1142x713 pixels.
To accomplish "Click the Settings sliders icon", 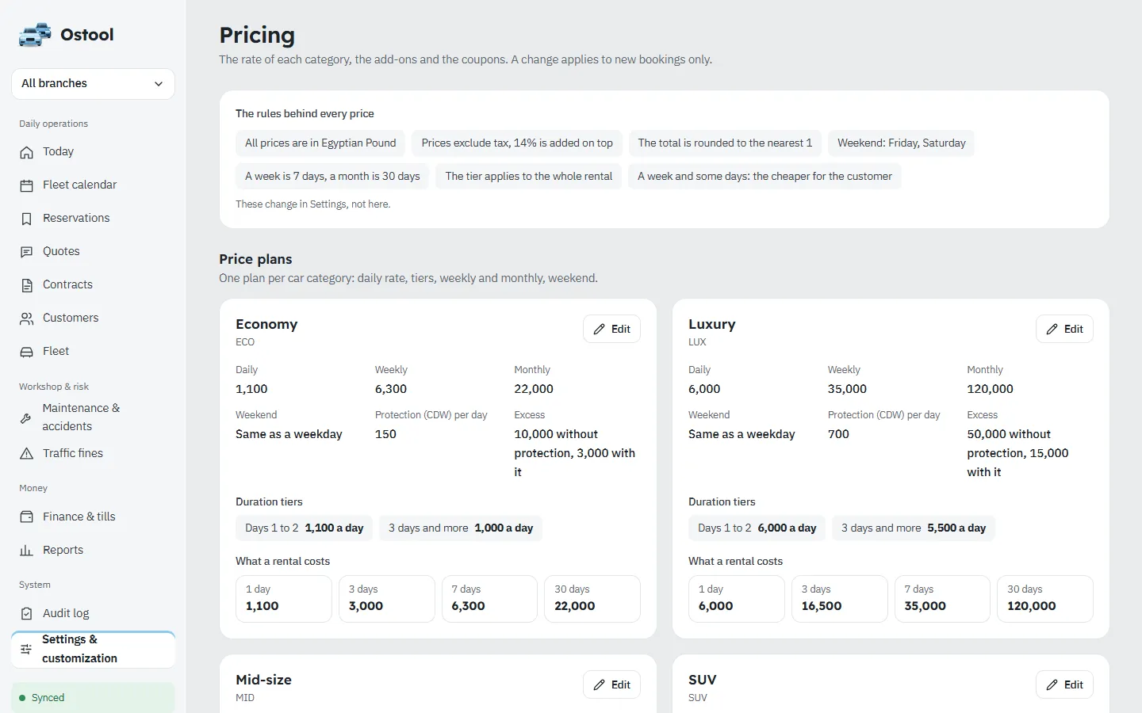I will pos(26,650).
